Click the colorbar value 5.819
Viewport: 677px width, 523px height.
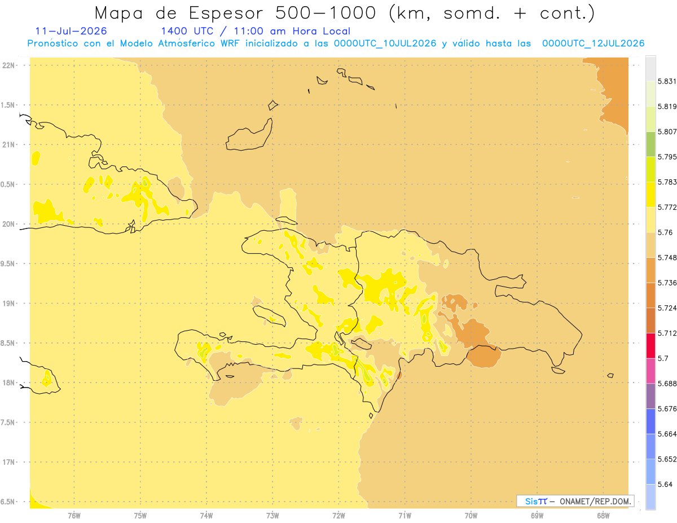tap(667, 107)
